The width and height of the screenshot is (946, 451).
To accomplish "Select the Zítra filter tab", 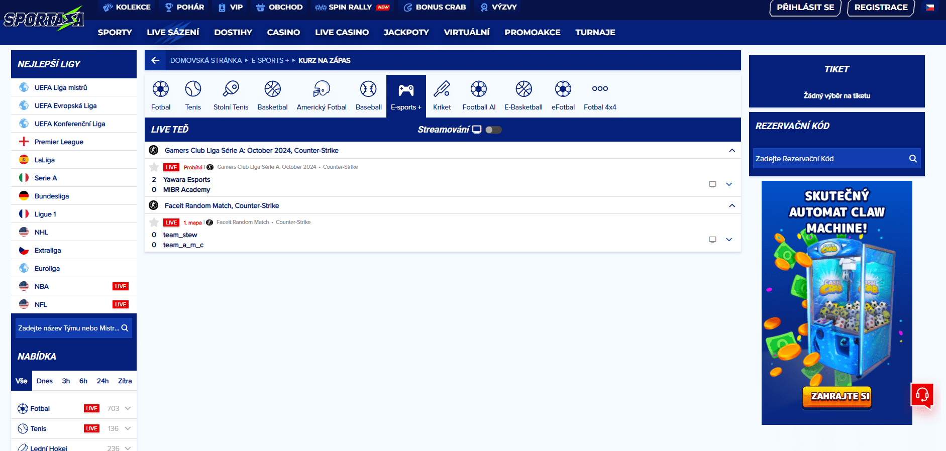I will pyautogui.click(x=125, y=381).
